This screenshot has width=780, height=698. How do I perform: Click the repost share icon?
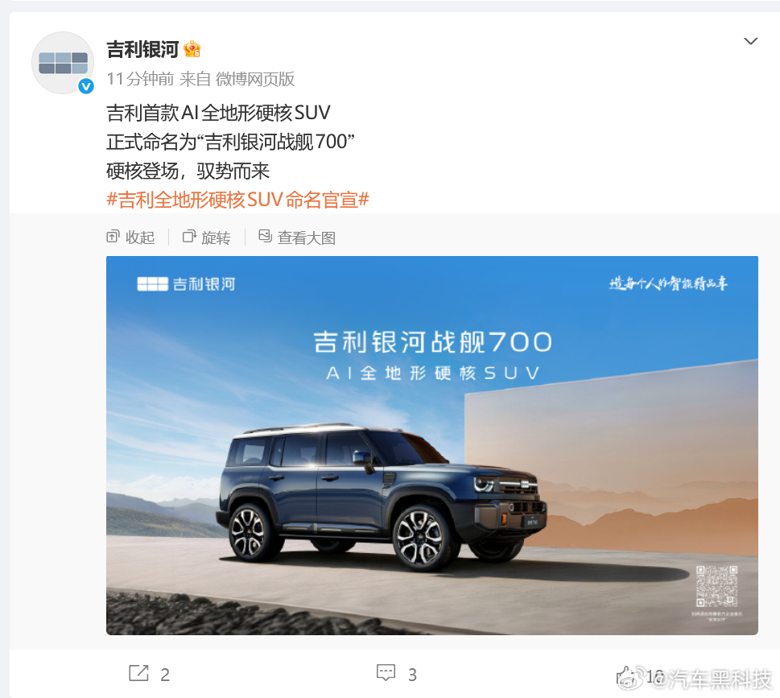(x=138, y=673)
